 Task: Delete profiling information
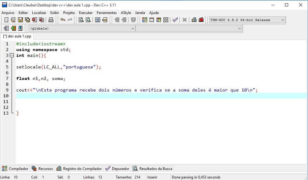[202, 20]
